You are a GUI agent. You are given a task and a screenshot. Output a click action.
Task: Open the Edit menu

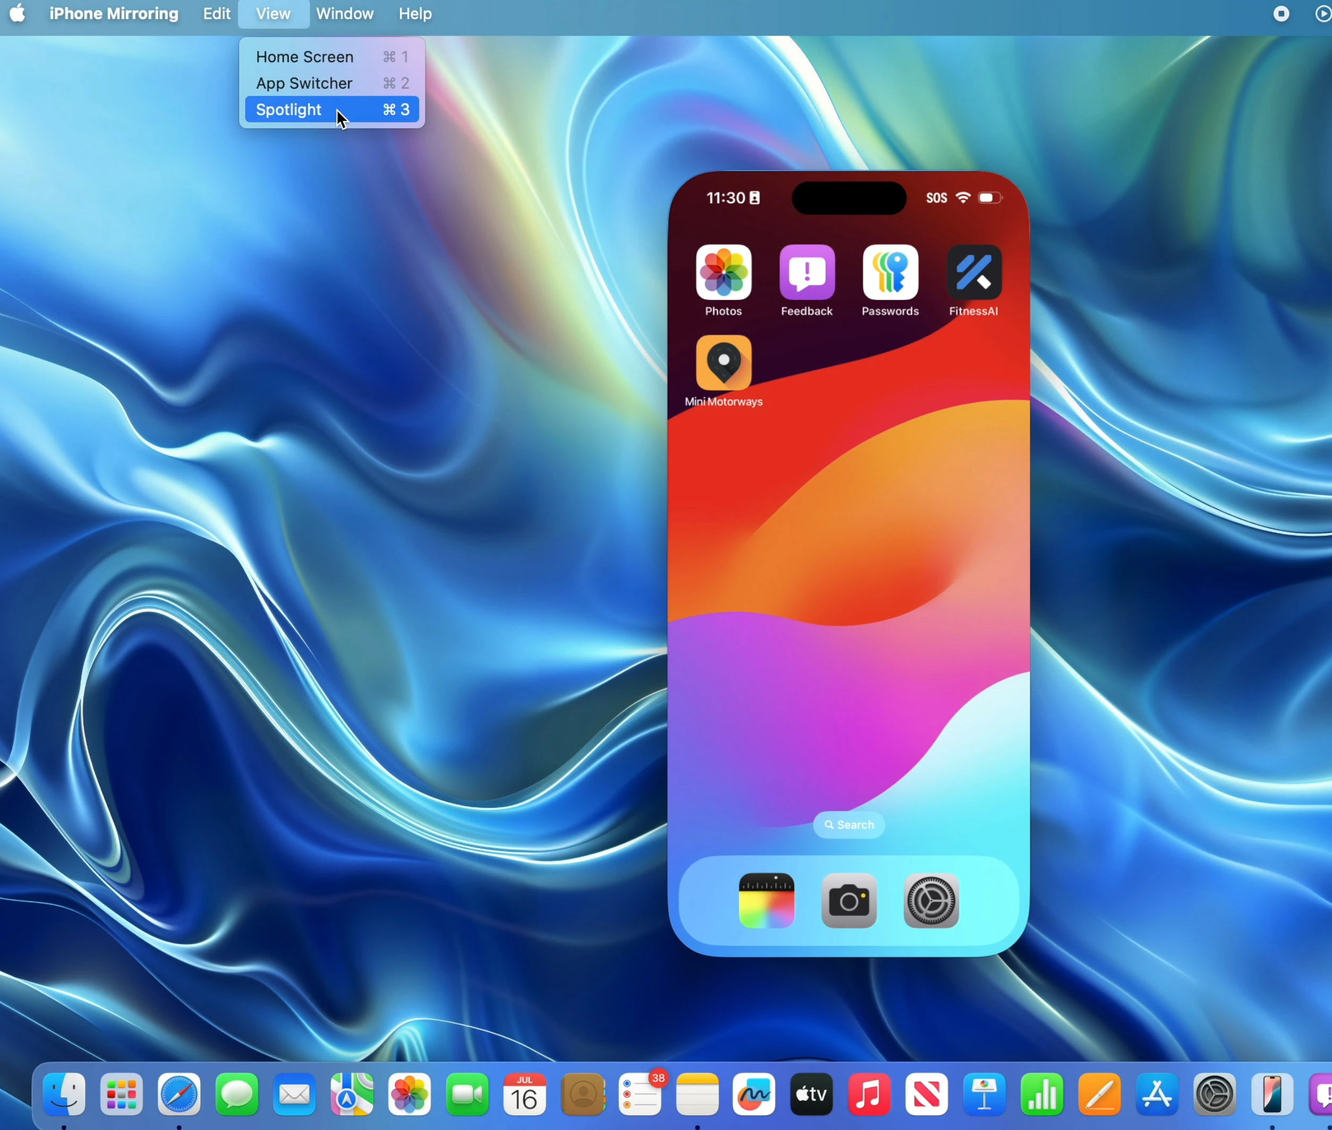point(217,13)
